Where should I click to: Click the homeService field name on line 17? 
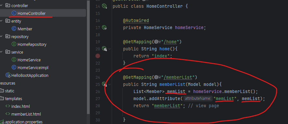[189, 27]
